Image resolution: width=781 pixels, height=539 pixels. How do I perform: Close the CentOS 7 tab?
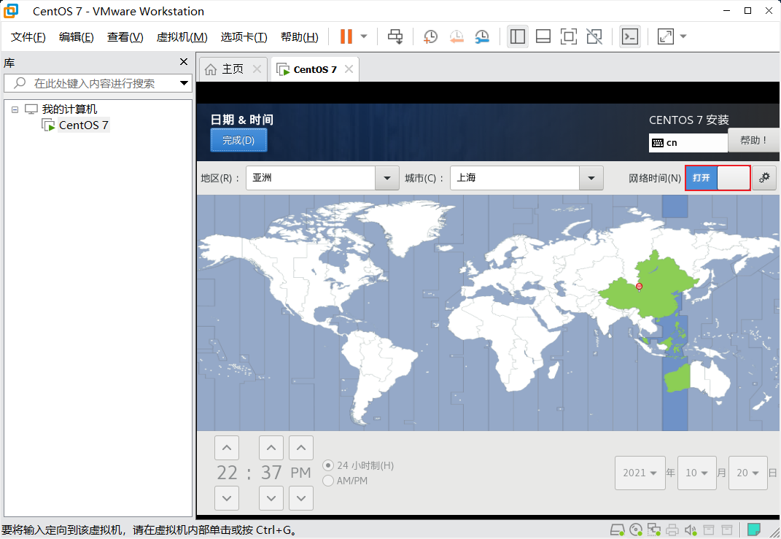[x=349, y=69]
